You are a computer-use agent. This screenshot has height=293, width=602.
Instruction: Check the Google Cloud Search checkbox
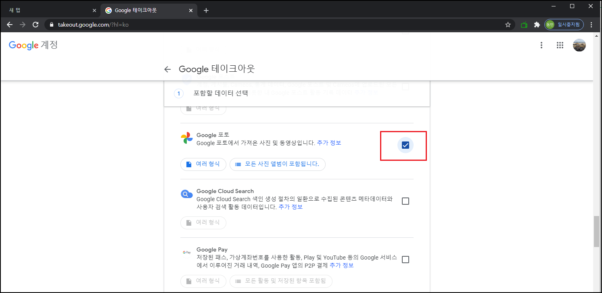click(406, 201)
